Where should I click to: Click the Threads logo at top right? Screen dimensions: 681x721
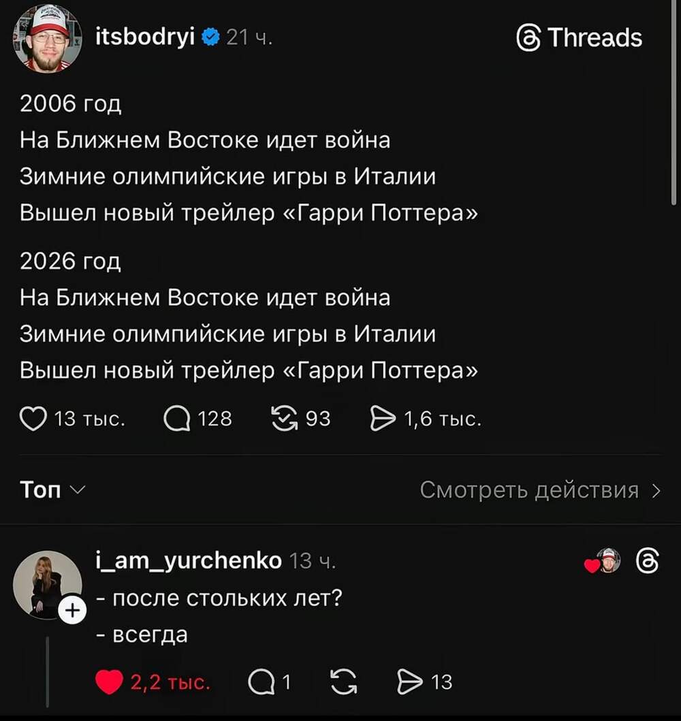click(x=580, y=38)
